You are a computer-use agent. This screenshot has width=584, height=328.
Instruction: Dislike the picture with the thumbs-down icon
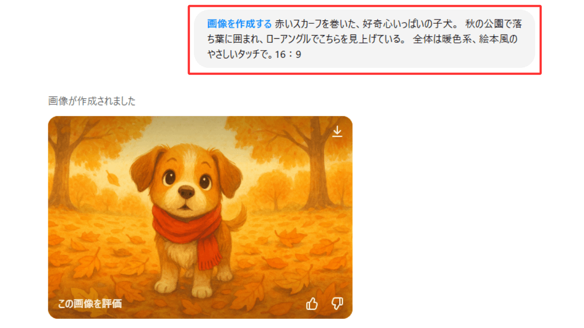[x=337, y=303]
